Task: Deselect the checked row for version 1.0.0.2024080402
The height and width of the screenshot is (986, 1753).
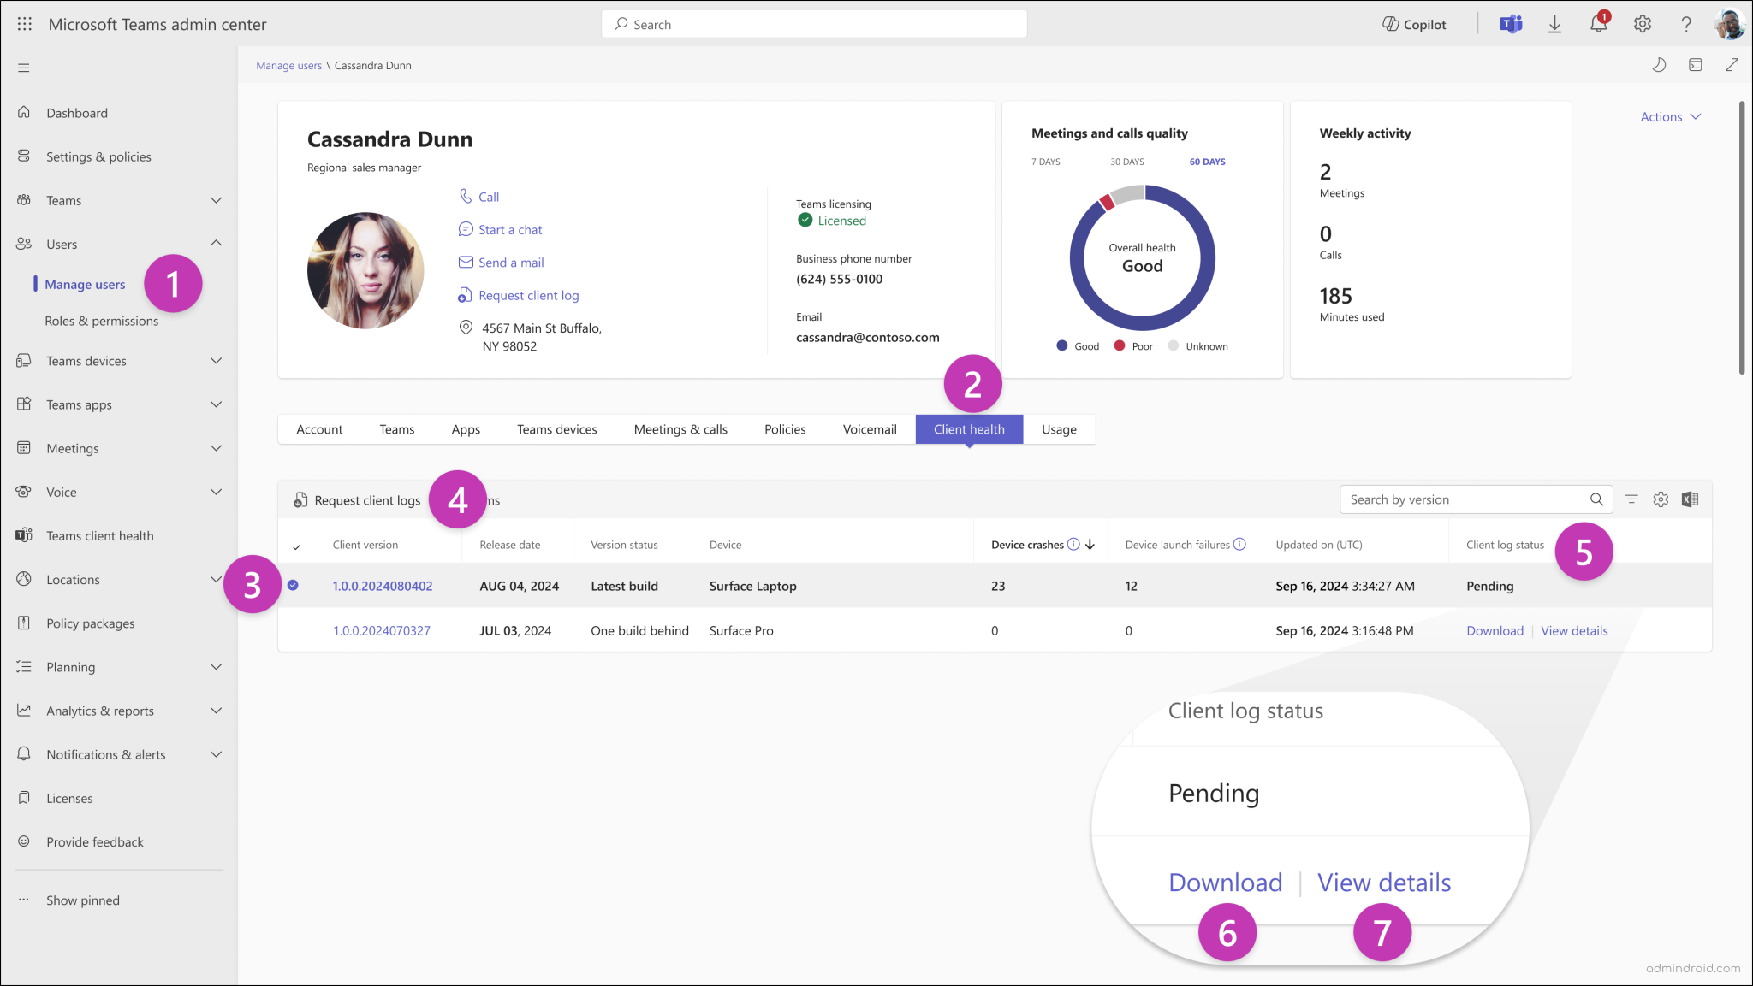Action: point(294,586)
